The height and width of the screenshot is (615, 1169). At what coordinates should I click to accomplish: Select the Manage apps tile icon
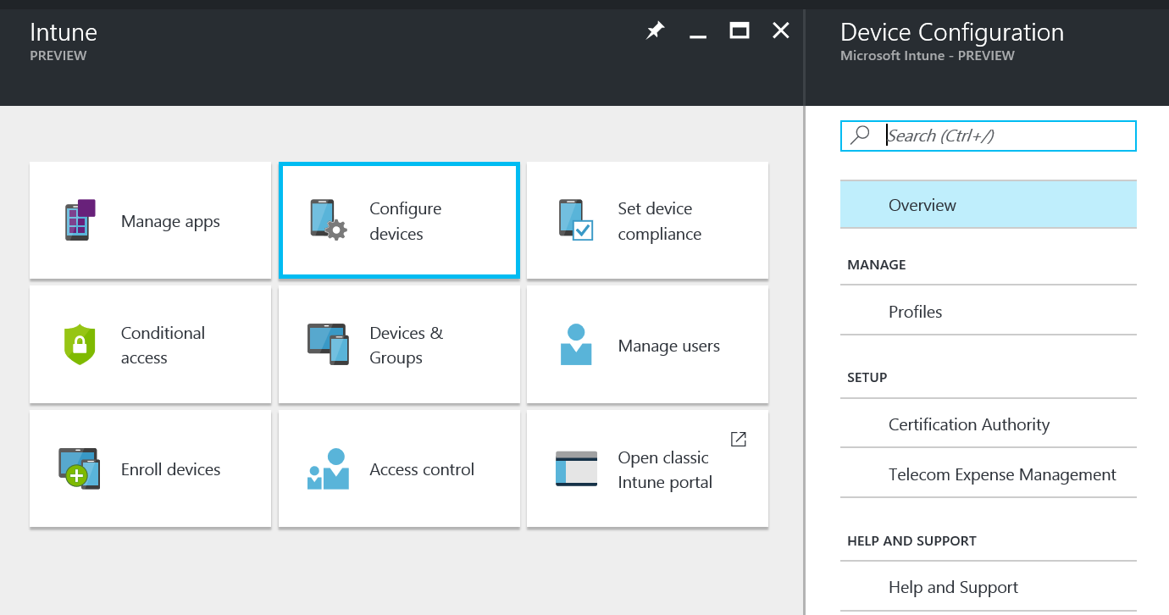79,220
